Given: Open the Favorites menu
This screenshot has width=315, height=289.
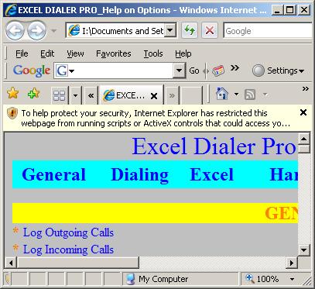Looking at the screenshot, I should click(114, 53).
